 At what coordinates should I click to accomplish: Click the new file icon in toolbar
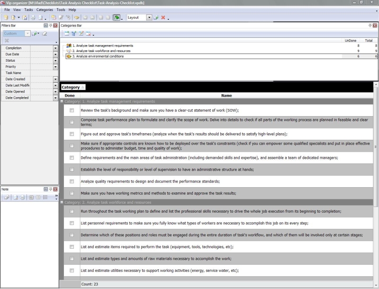6,18
